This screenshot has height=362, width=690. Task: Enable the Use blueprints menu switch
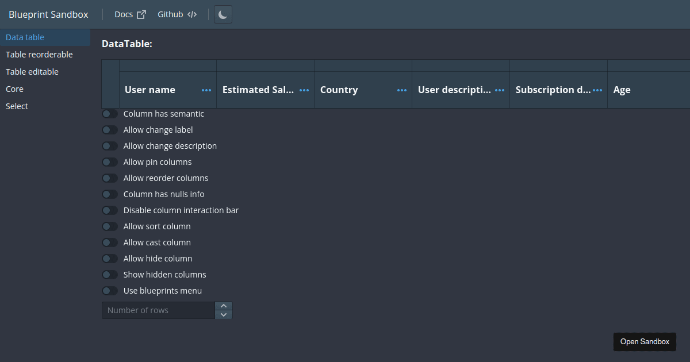[109, 290]
